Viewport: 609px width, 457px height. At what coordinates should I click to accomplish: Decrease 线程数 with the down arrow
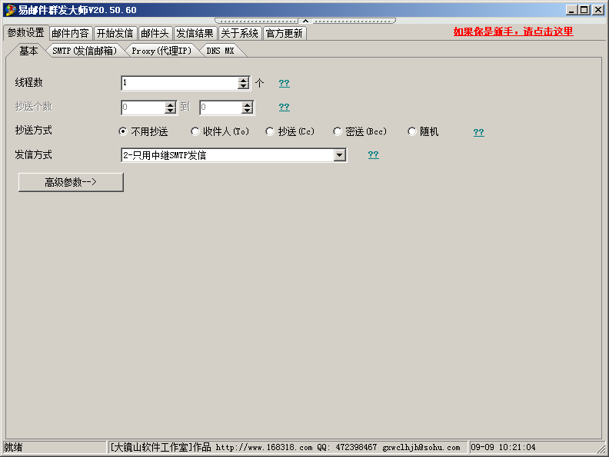(x=244, y=86)
